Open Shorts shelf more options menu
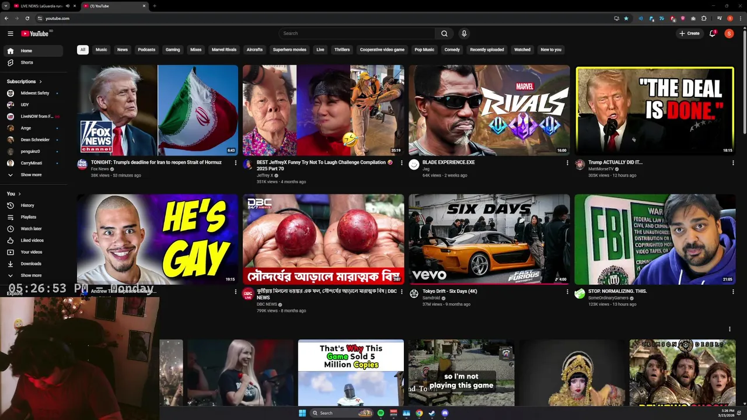The image size is (747, 420). [729, 329]
